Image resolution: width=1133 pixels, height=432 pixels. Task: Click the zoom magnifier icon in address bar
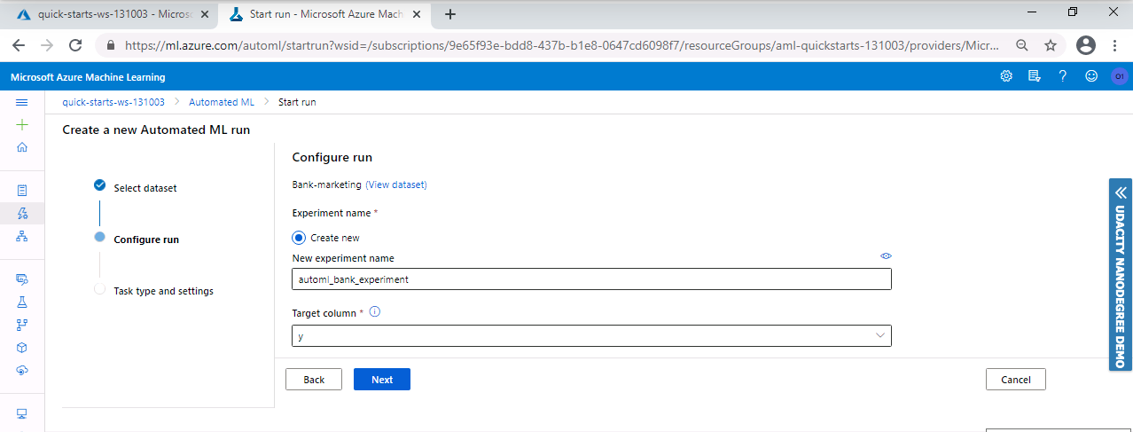point(1022,45)
